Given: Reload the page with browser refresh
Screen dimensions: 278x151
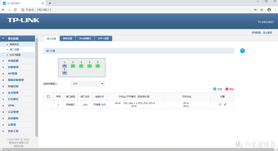Looking at the screenshot, I should point(15,10).
